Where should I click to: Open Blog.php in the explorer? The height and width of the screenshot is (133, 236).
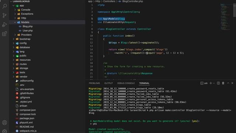coord(28,26)
